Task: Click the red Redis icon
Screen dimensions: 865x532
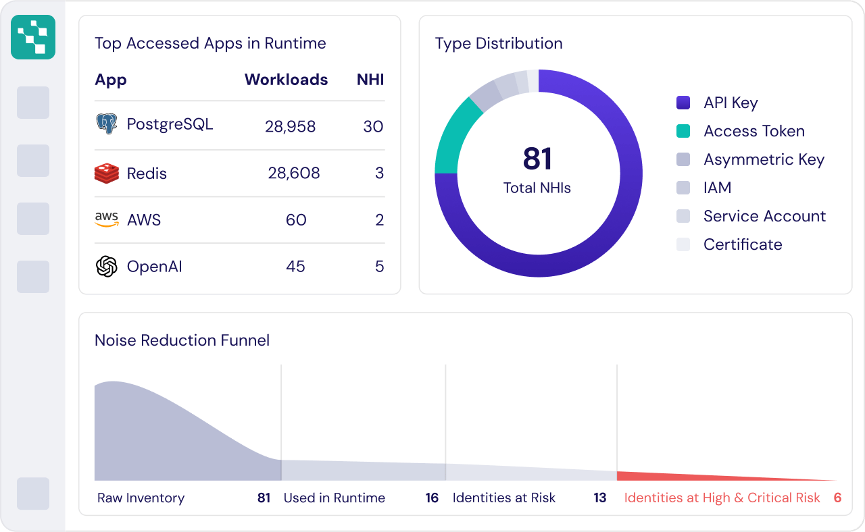Action: pyautogui.click(x=106, y=174)
